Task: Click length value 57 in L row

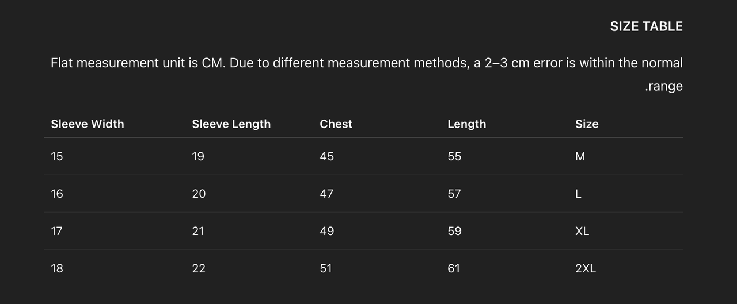Action: tap(454, 194)
